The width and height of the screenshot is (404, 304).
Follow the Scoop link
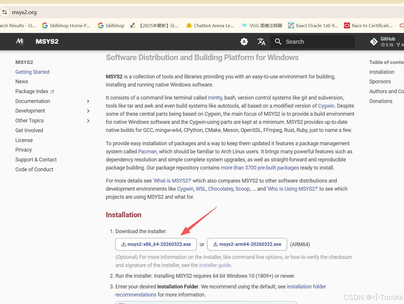pos(242,189)
